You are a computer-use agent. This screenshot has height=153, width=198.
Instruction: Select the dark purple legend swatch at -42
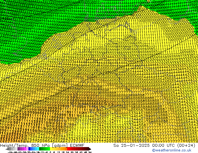click(x=18, y=149)
